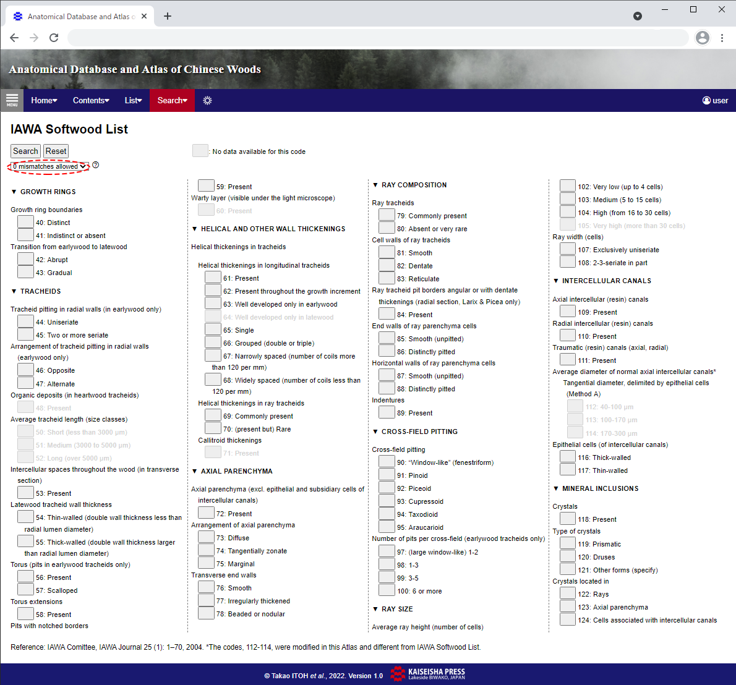
Task: Click the settings gear icon in navbar
Action: [207, 100]
